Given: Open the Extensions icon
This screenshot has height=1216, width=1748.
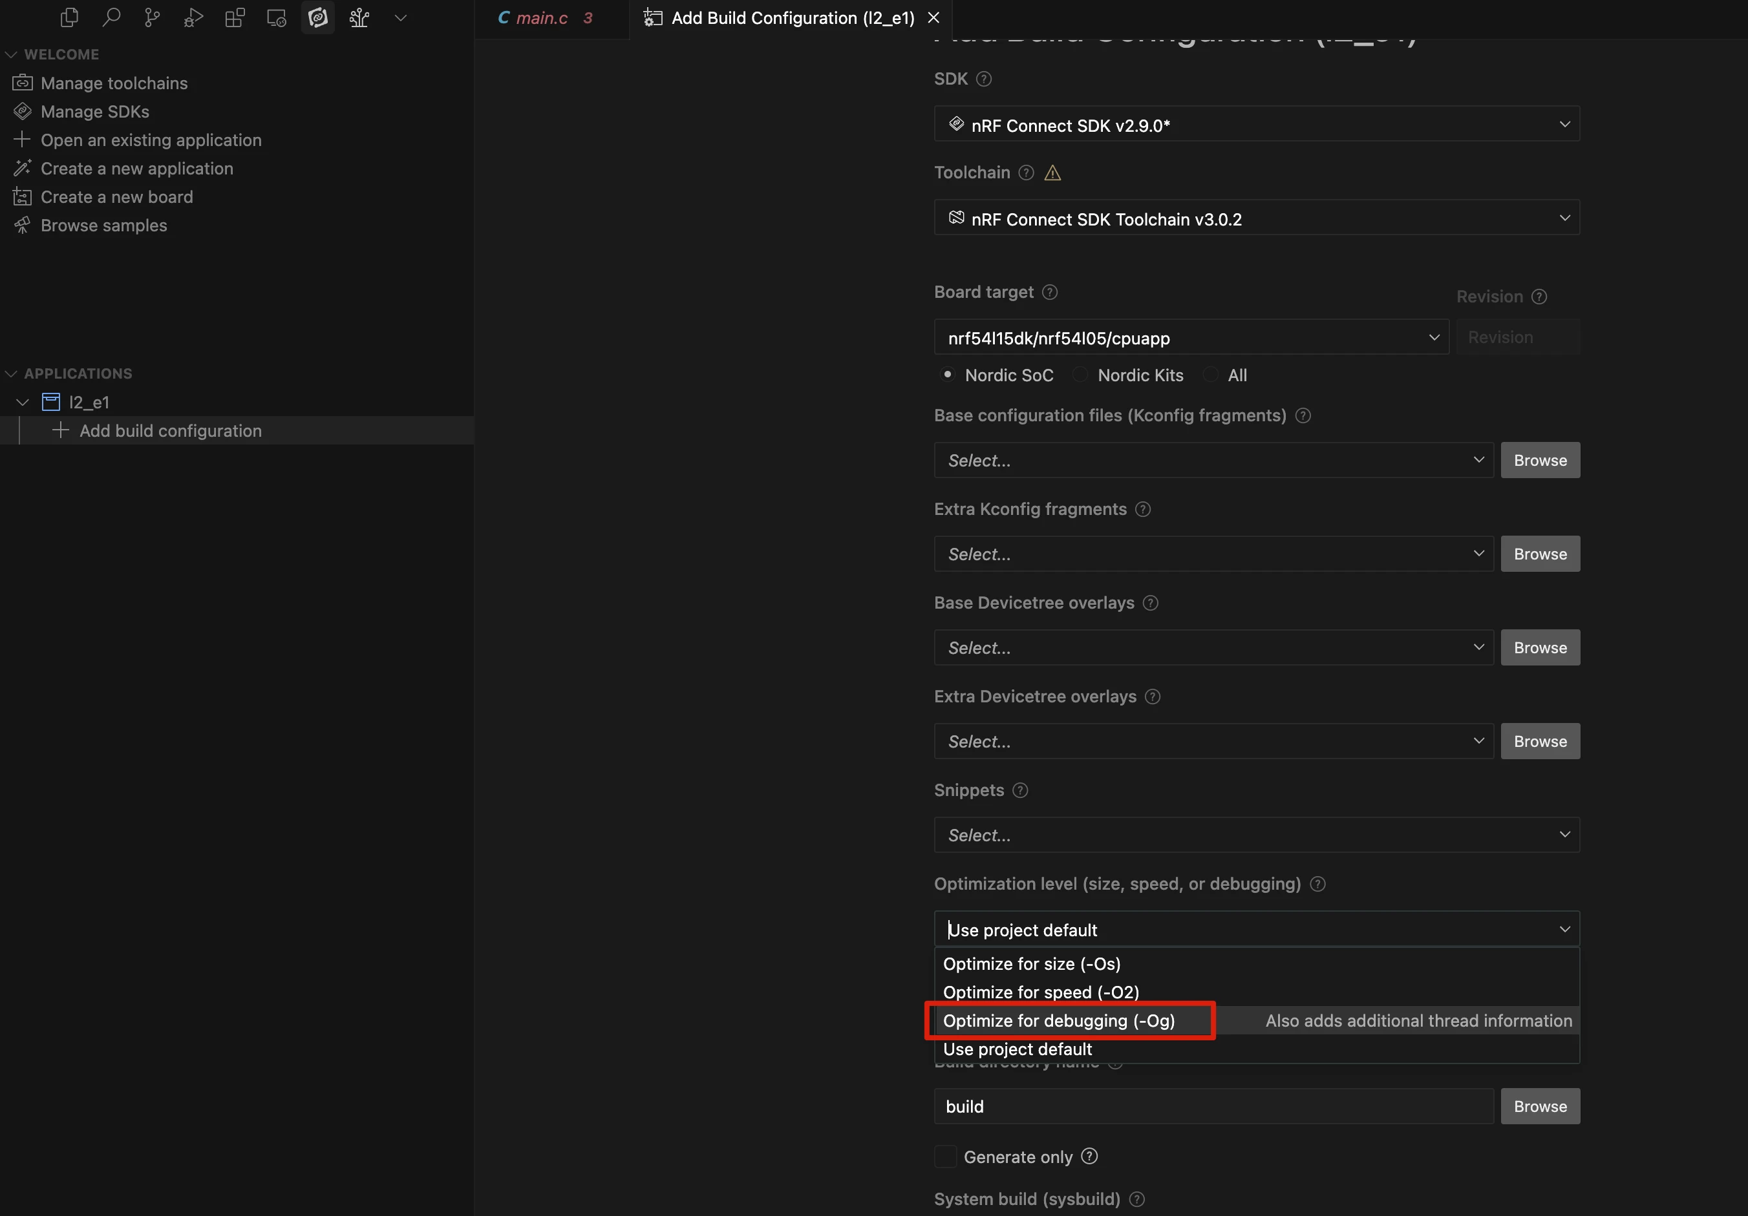Looking at the screenshot, I should click(x=235, y=17).
